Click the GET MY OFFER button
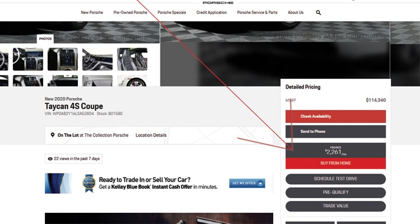 click(247, 183)
